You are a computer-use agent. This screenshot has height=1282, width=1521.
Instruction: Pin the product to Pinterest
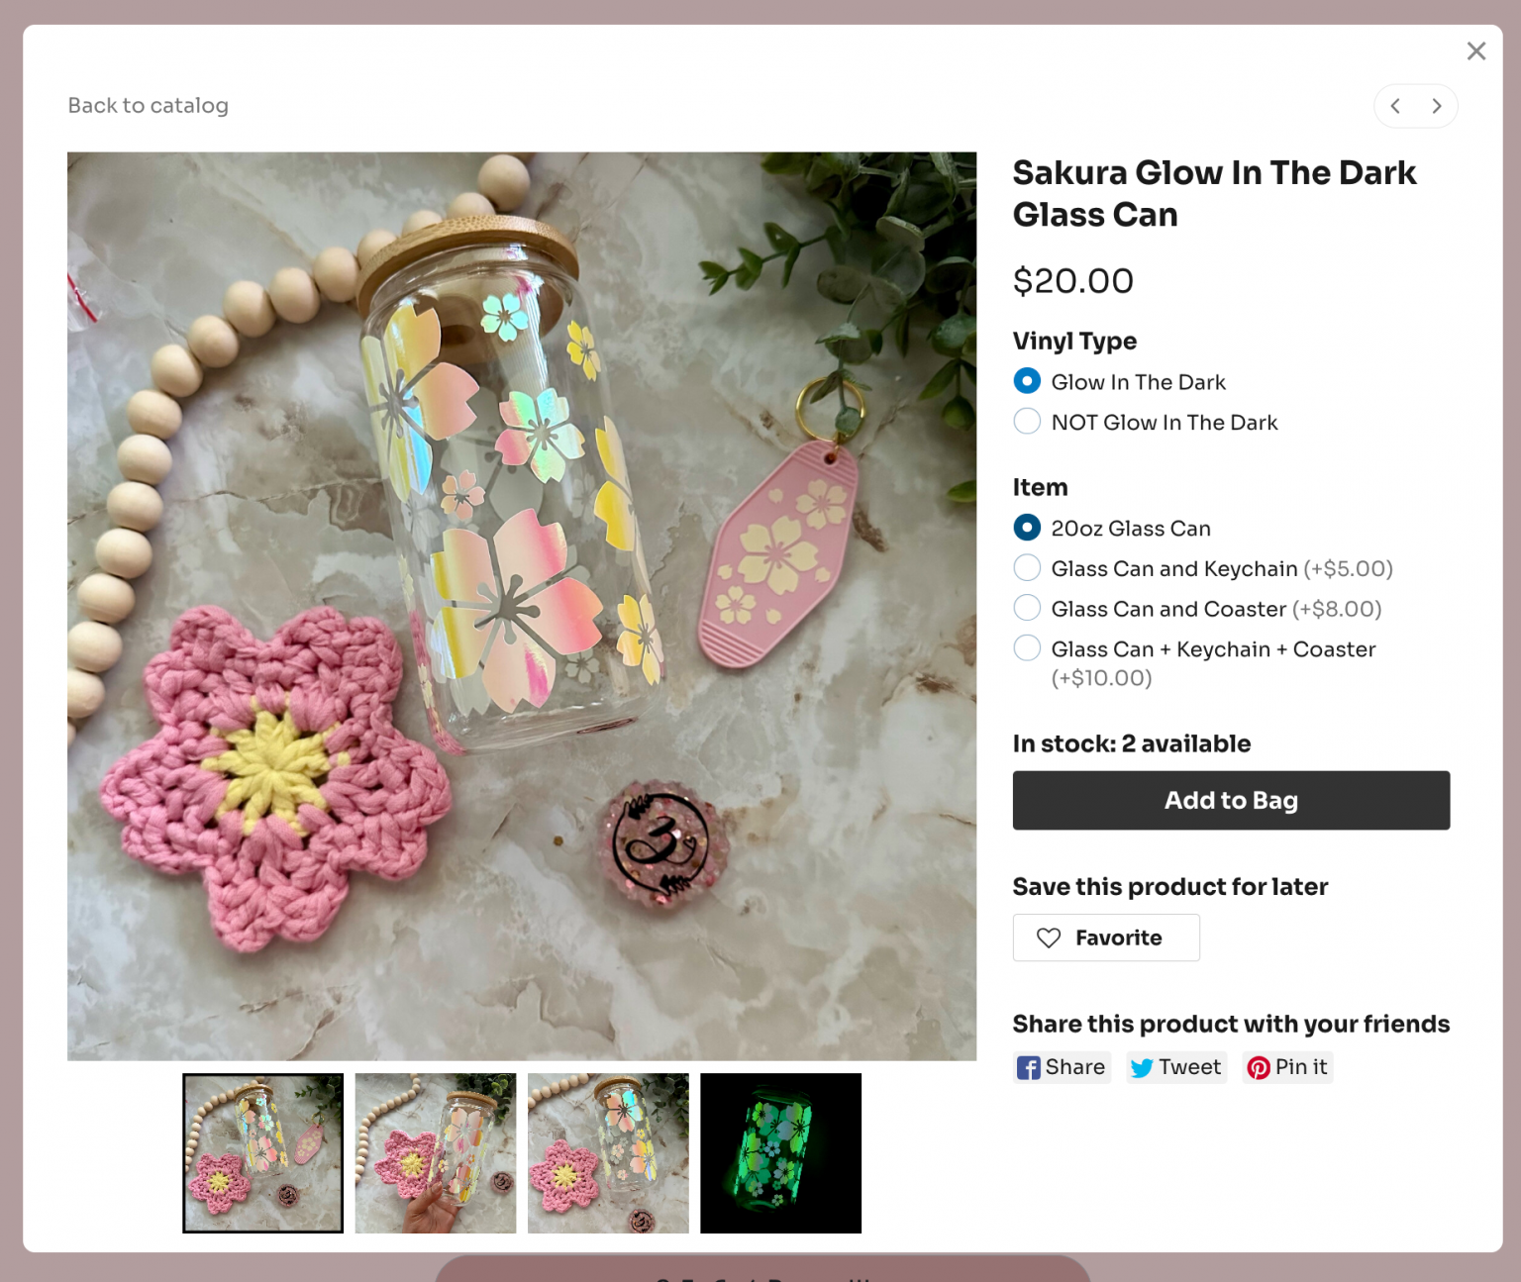pyautogui.click(x=1287, y=1067)
